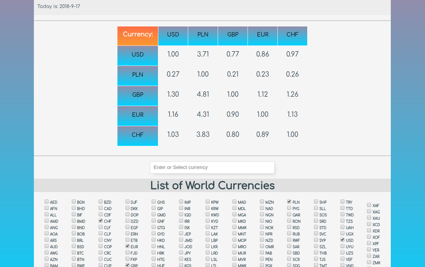Tick the TRY currency checkbox
The image size is (425, 267).
pyautogui.click(x=342, y=201)
